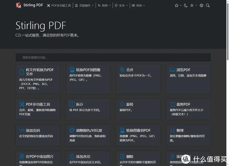This screenshot has height=166, width=229.
Task: Click file icon on 删除 card
Action: pos(122,156)
